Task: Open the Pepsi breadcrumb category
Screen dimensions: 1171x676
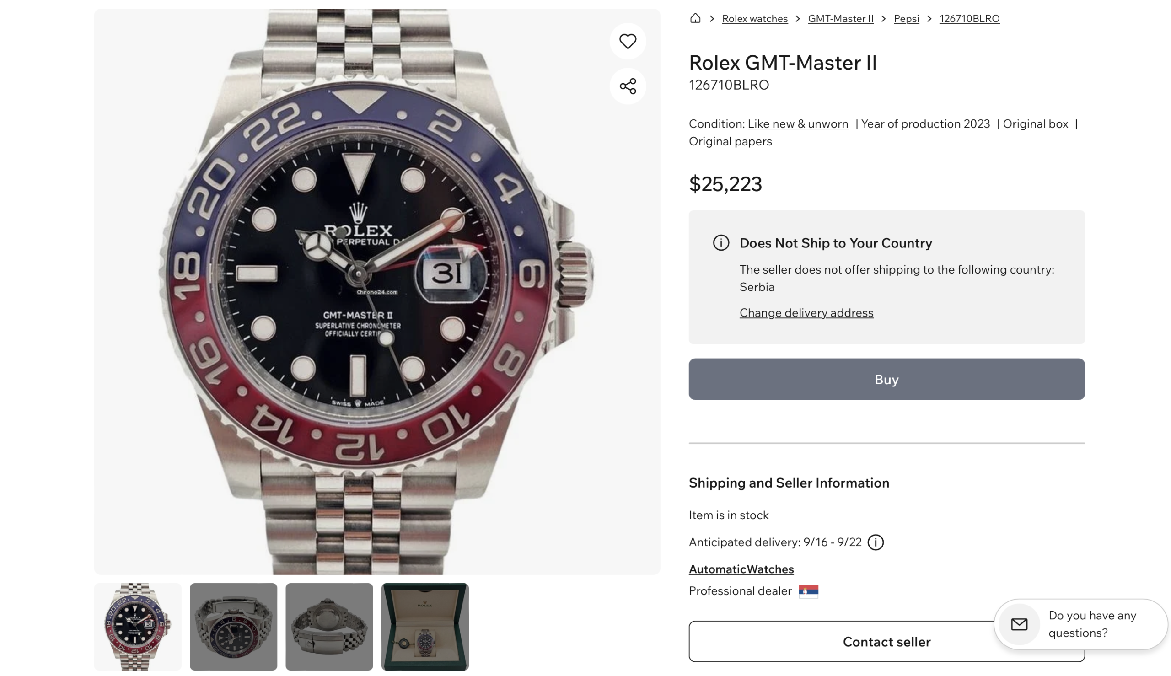Action: 906,19
